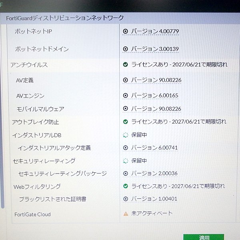Viewport: 240px width, 240px height.
Task: Click the pending spinner icon for インダストリアルDB
Action: 126,135
